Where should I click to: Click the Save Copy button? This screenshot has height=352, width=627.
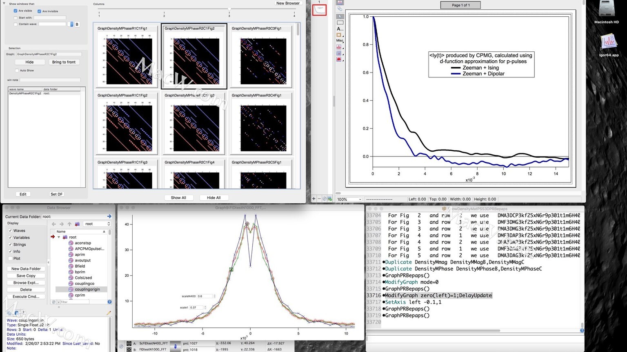click(26, 276)
